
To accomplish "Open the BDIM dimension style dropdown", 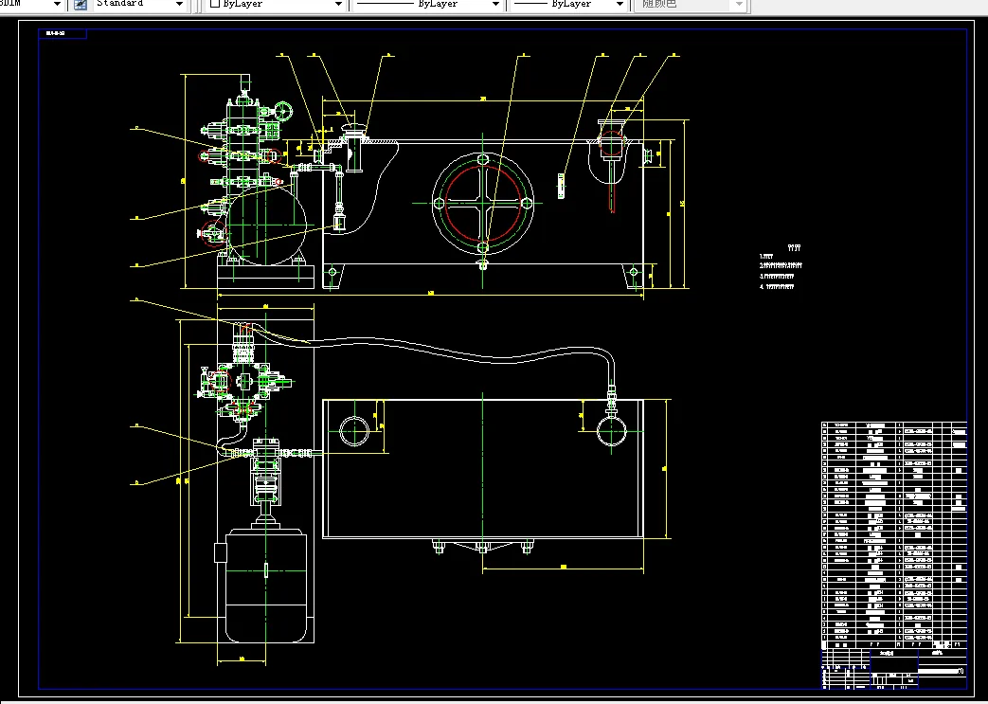I will pyautogui.click(x=57, y=5).
